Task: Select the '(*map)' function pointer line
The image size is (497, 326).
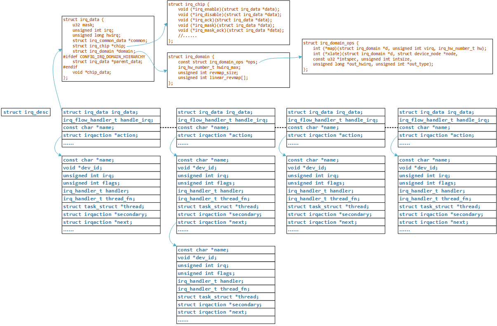Action: tap(399, 48)
